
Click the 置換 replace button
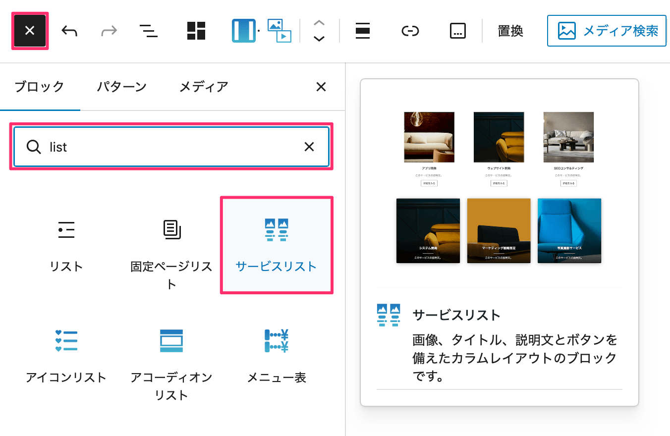pyautogui.click(x=510, y=31)
